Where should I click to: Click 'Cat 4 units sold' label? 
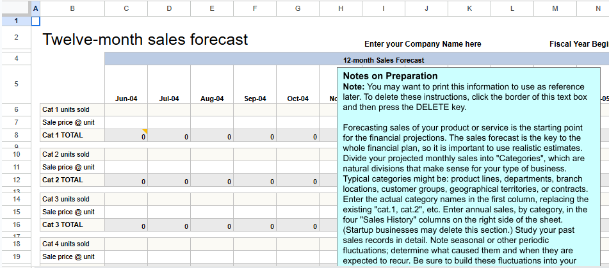(66, 244)
